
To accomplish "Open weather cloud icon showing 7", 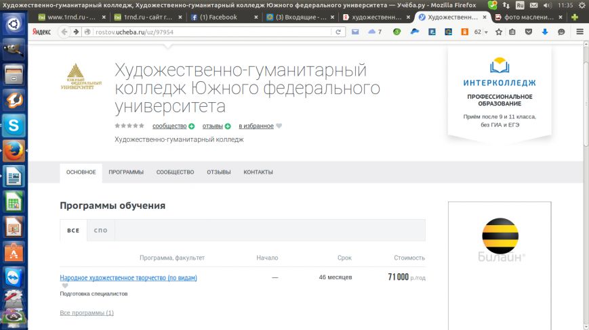I will click(375, 32).
